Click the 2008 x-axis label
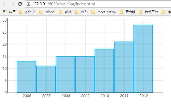 pyautogui.click(x=66, y=96)
